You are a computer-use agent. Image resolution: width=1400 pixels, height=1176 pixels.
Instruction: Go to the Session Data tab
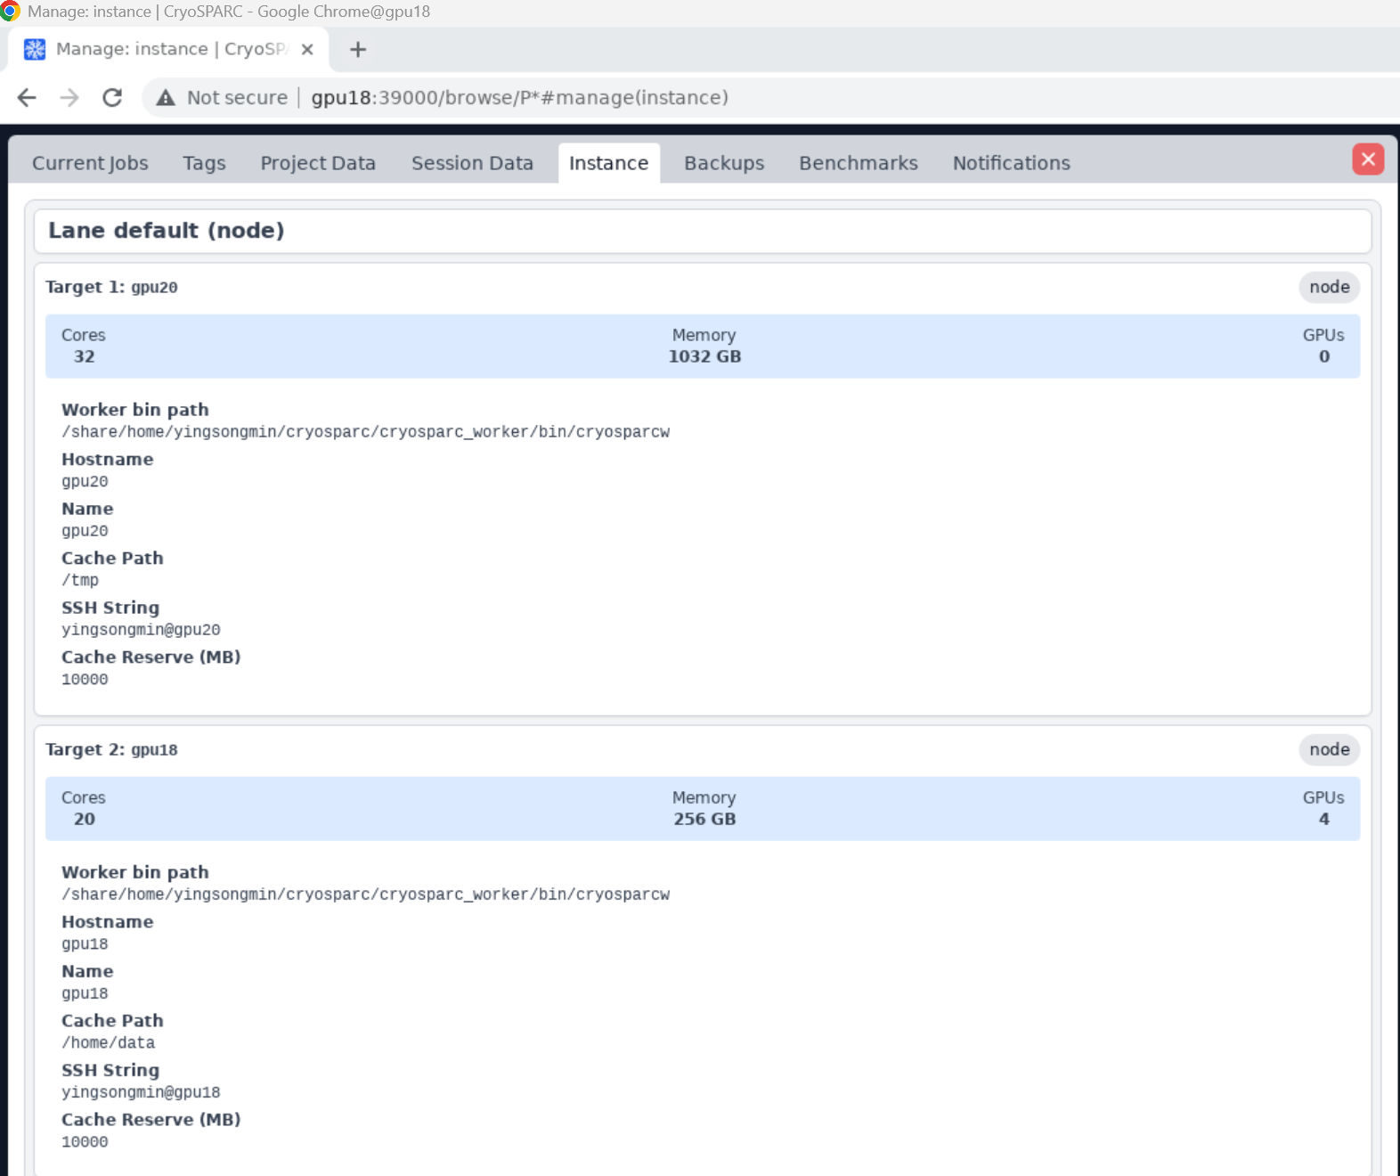(472, 163)
